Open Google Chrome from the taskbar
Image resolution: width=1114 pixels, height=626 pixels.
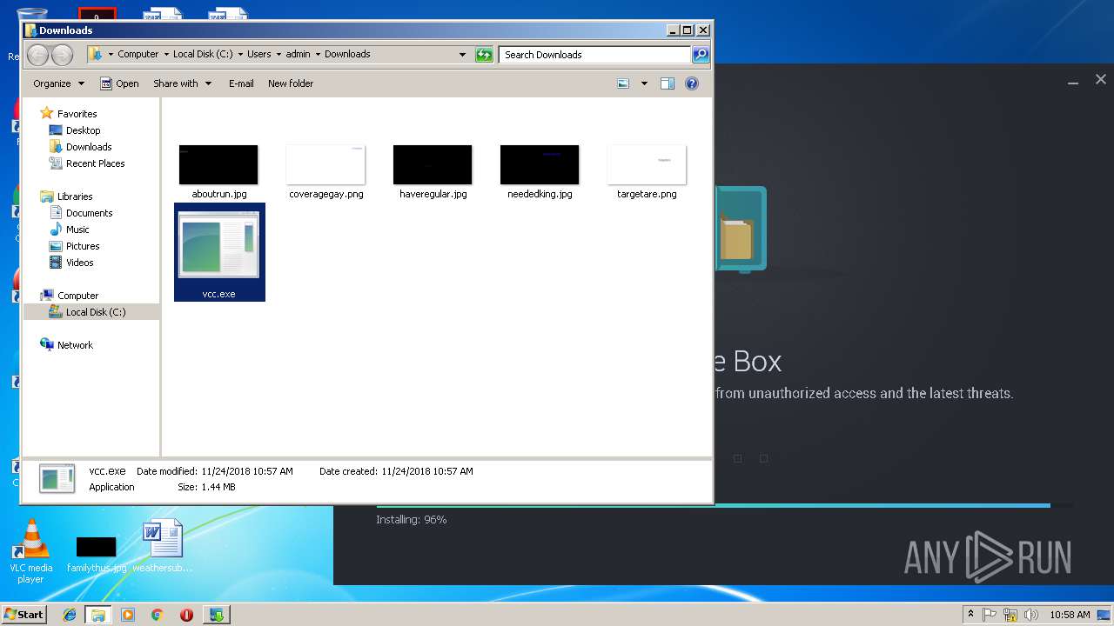(x=157, y=614)
